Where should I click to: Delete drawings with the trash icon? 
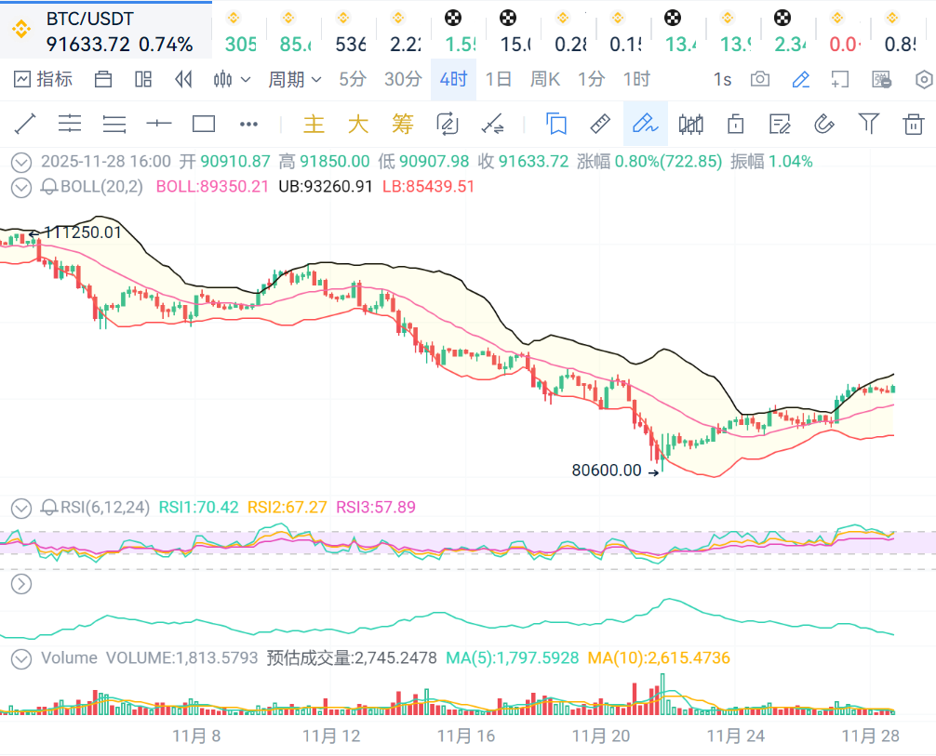914,124
